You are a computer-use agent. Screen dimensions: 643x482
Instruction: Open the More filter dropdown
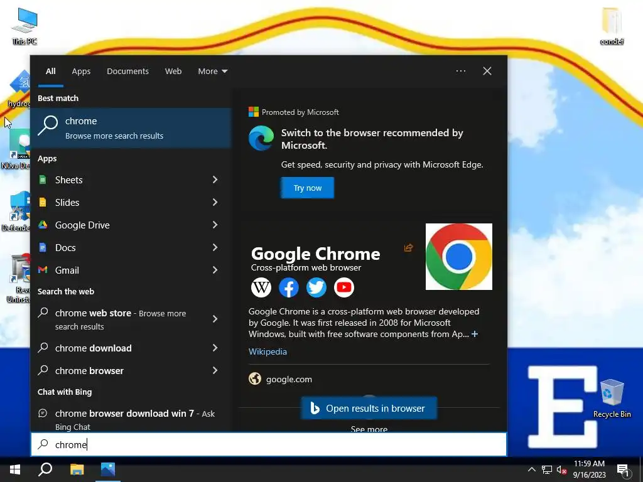pos(212,72)
